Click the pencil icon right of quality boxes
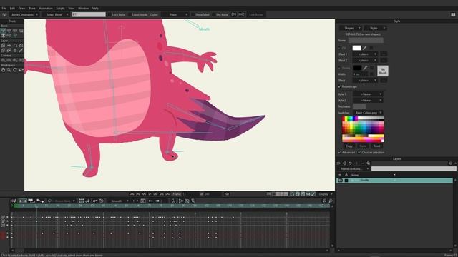This screenshot has width=458, height=257. (313, 194)
